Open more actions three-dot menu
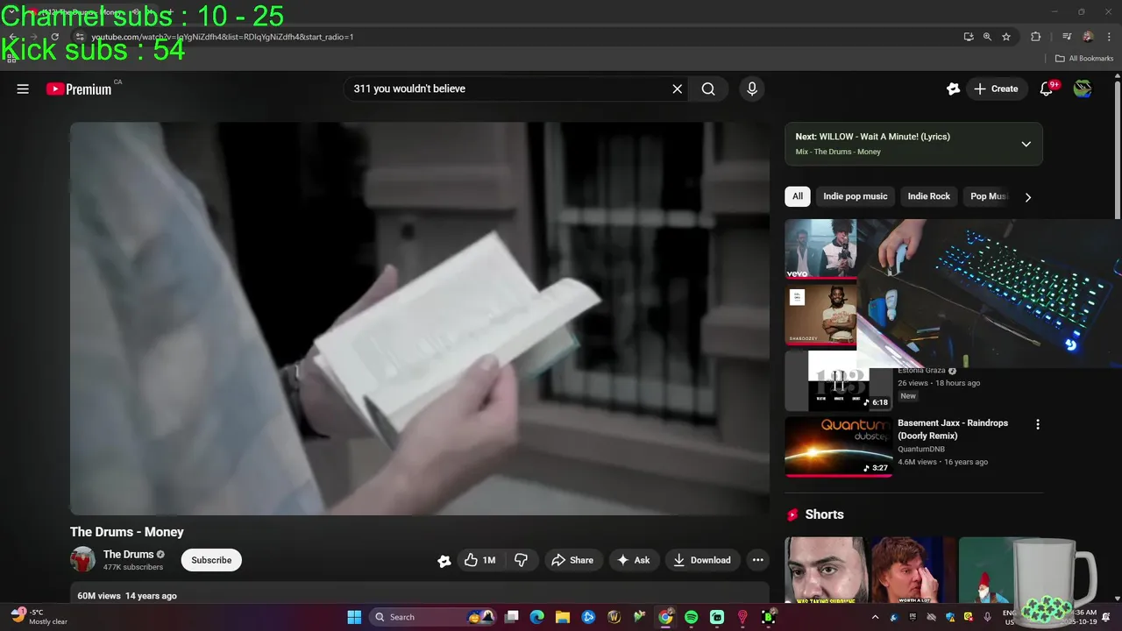 pos(757,560)
